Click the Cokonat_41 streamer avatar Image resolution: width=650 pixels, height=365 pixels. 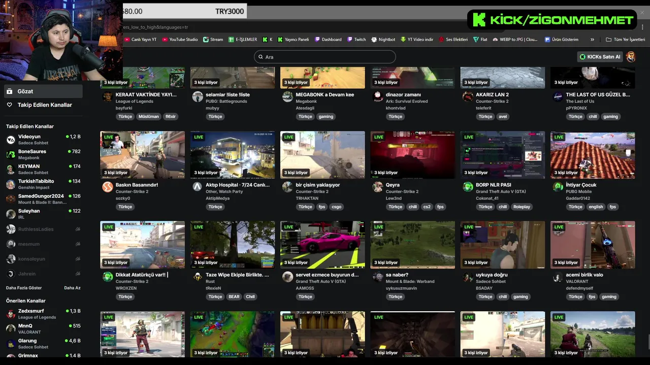coord(468,187)
